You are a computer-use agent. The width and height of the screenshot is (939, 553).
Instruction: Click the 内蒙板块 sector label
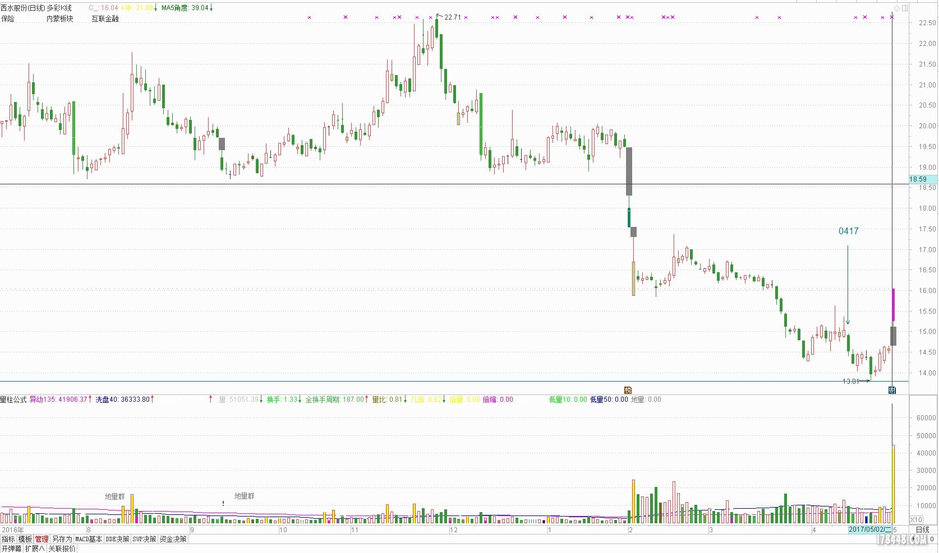[60, 18]
